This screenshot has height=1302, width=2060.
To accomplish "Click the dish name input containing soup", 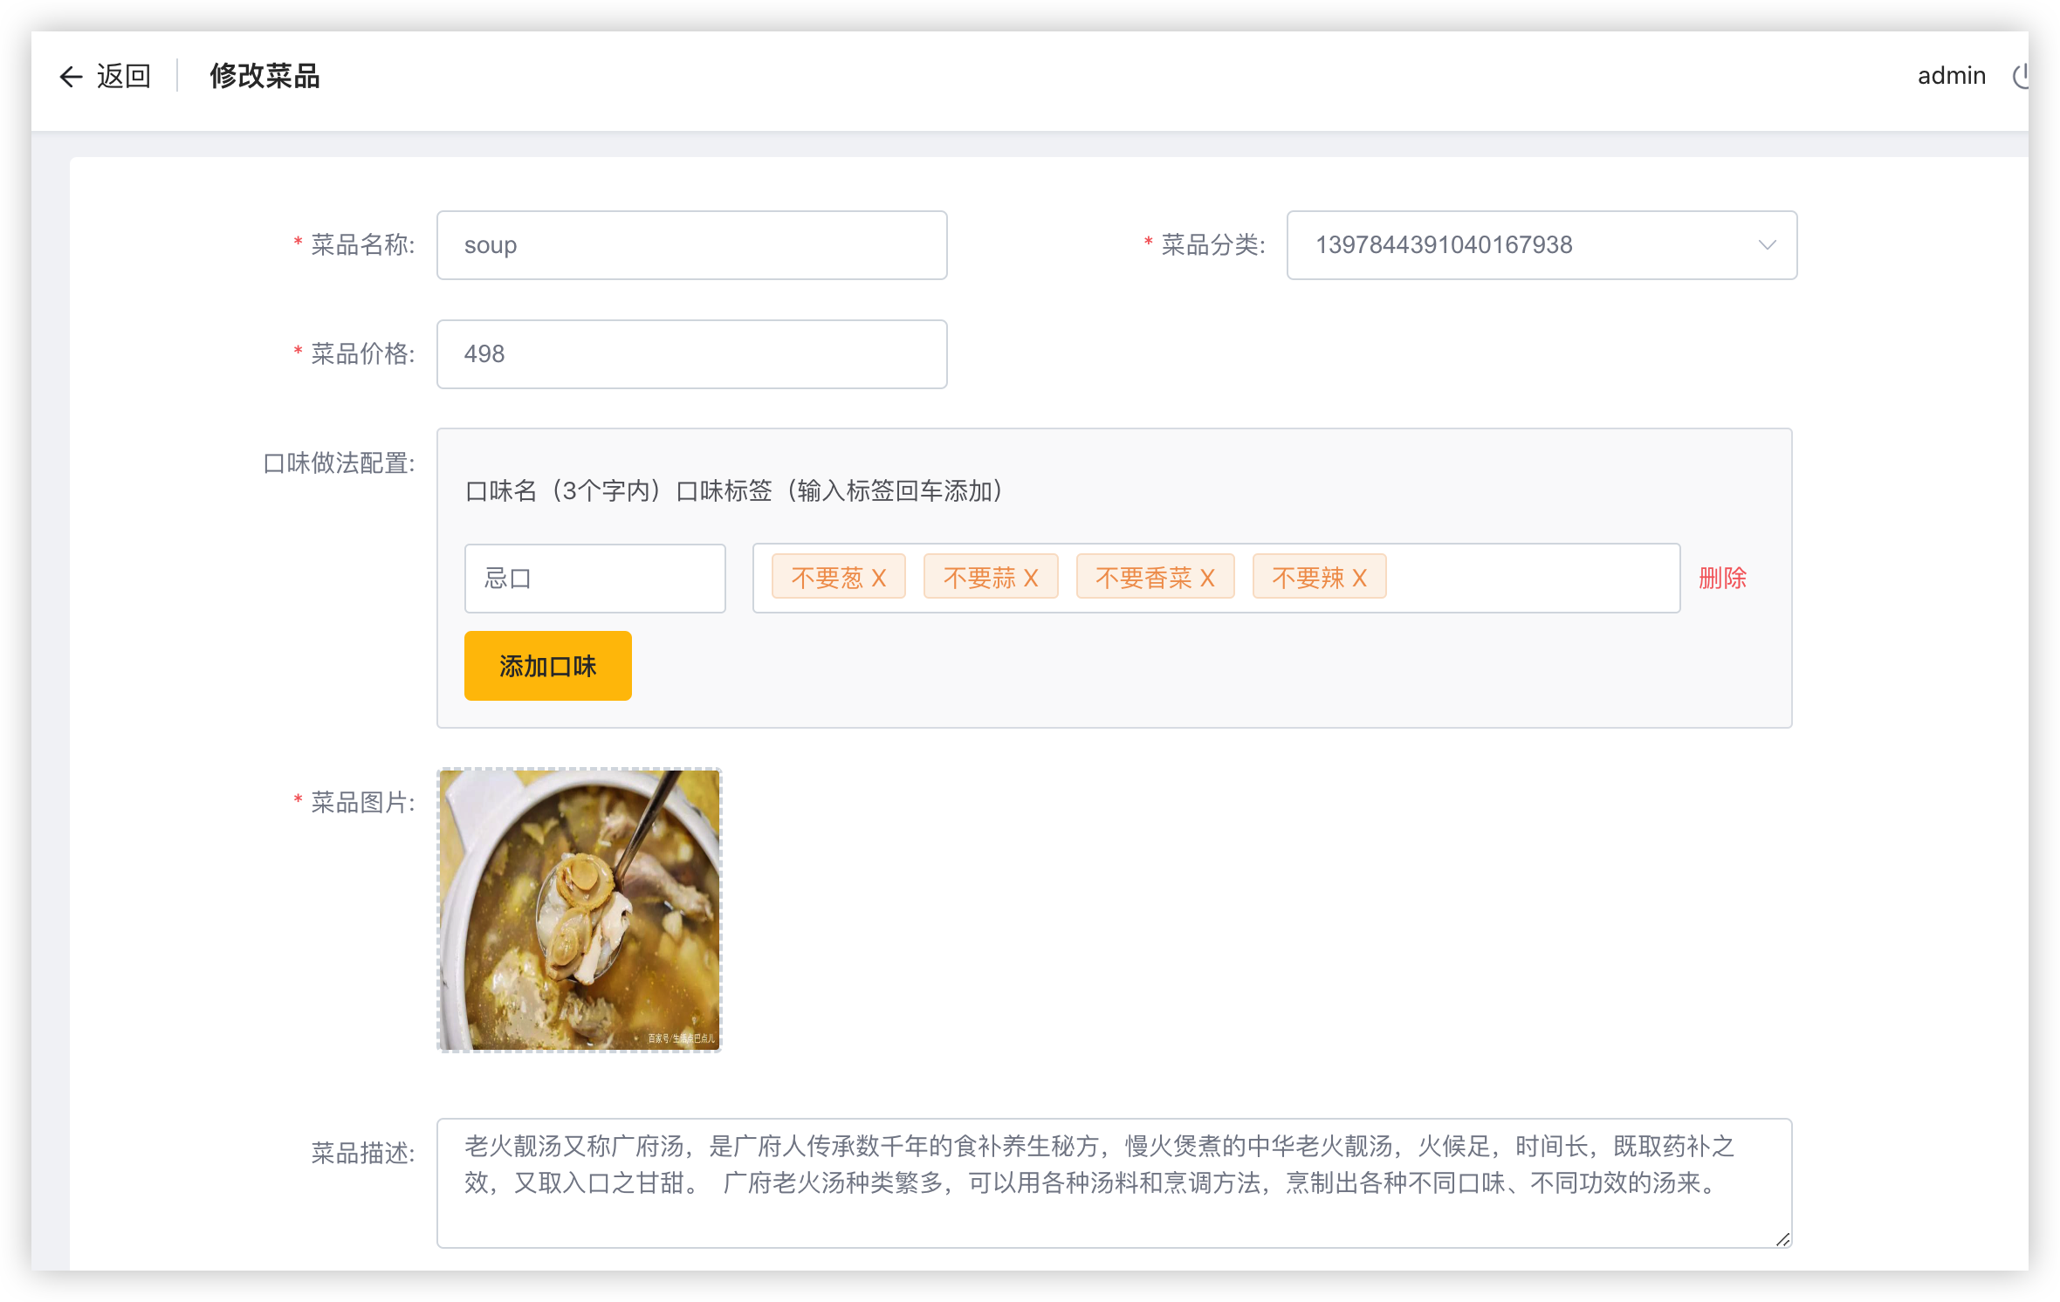I will (691, 245).
